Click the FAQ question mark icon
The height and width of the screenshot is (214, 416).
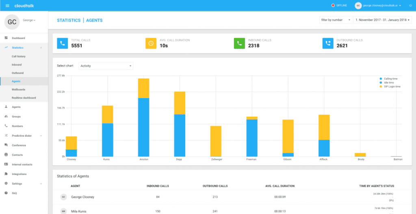(6, 193)
